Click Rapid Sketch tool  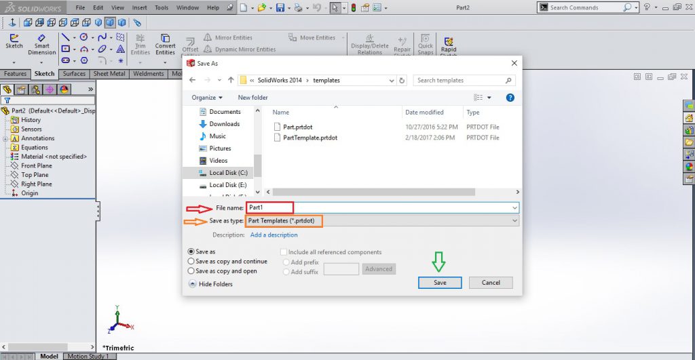[449, 45]
